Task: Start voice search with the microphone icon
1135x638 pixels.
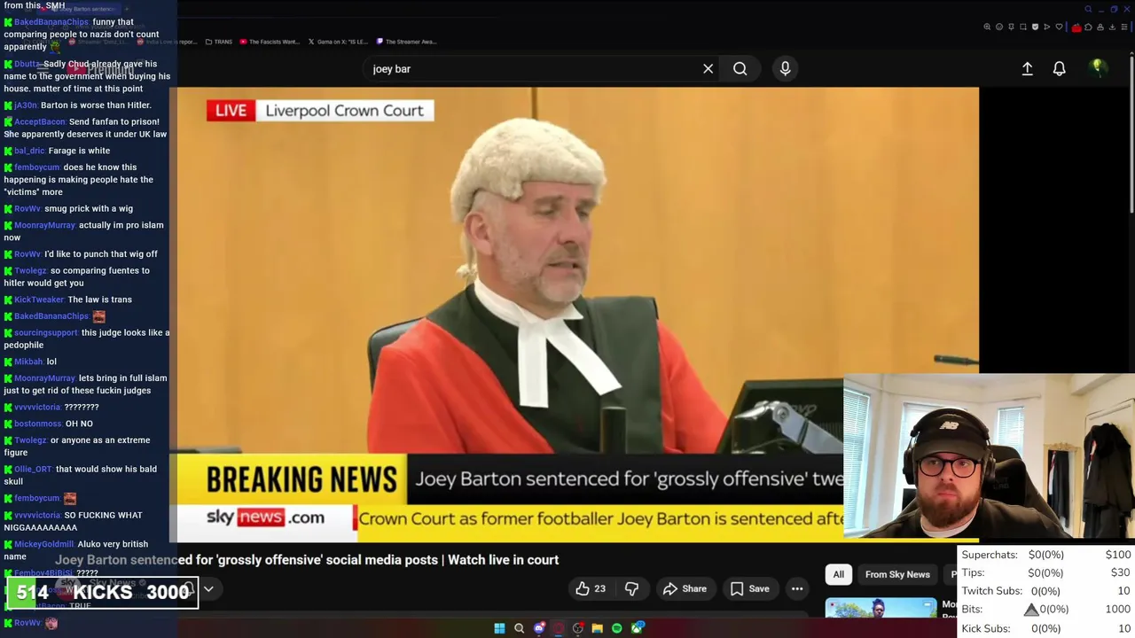Action: point(785,68)
